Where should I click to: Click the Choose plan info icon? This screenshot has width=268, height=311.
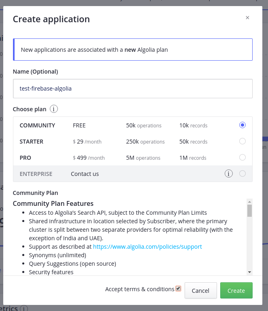pyautogui.click(x=54, y=109)
